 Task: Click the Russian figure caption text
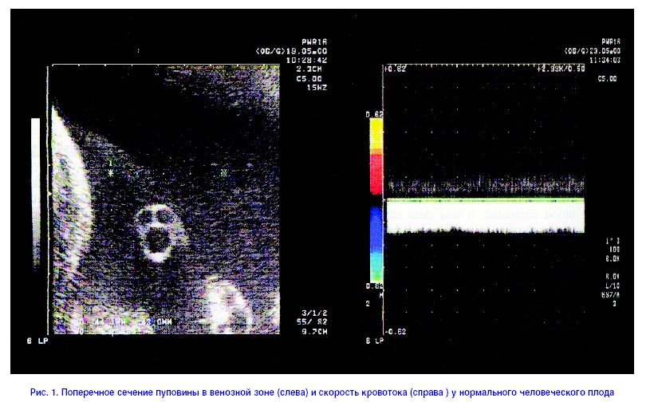322,392
